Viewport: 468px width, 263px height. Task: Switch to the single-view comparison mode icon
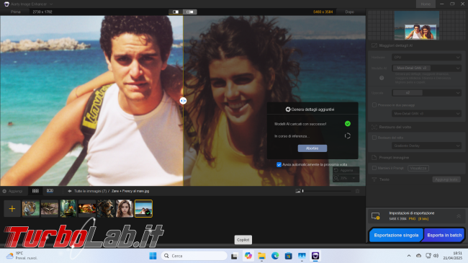(176, 12)
